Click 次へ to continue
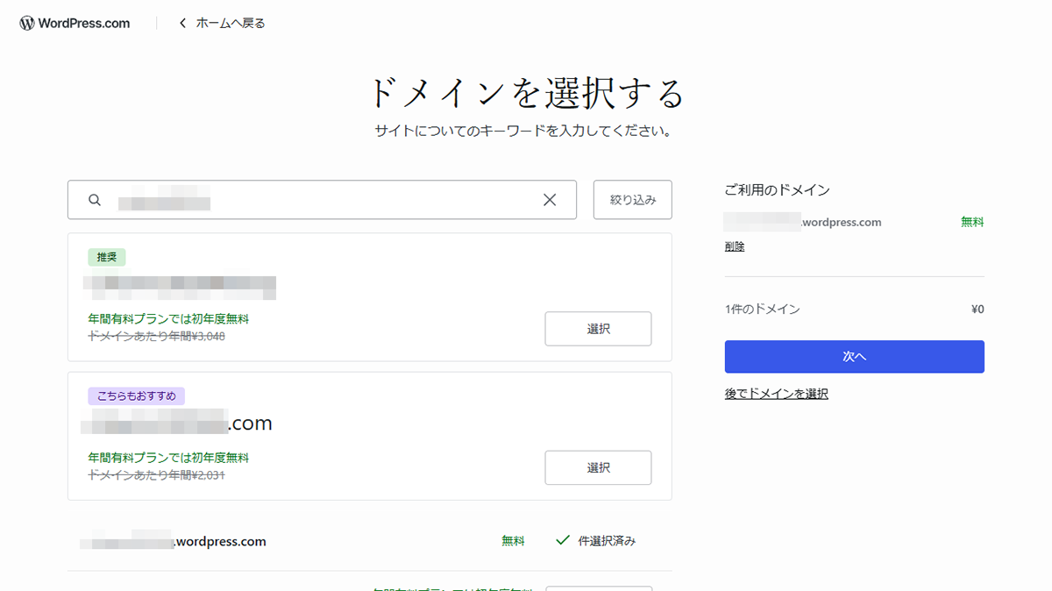This screenshot has height=591, width=1052. (x=854, y=356)
